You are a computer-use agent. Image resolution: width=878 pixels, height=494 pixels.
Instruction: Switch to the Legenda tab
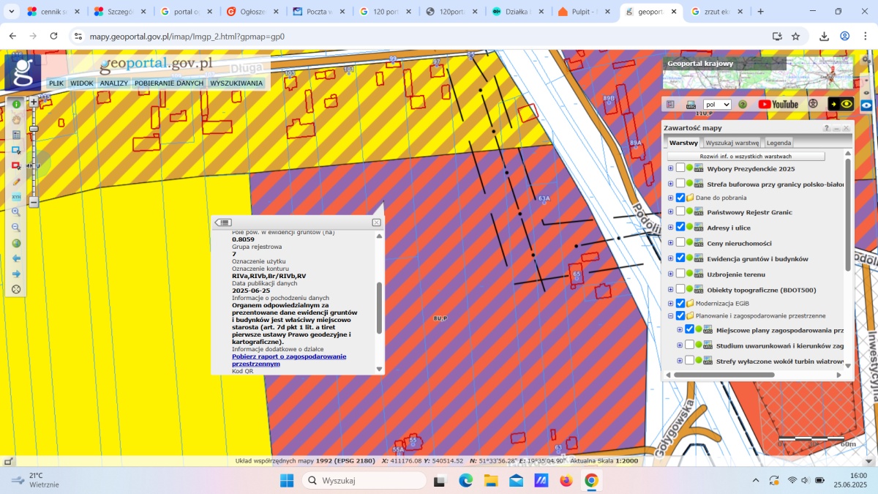pyautogui.click(x=778, y=143)
